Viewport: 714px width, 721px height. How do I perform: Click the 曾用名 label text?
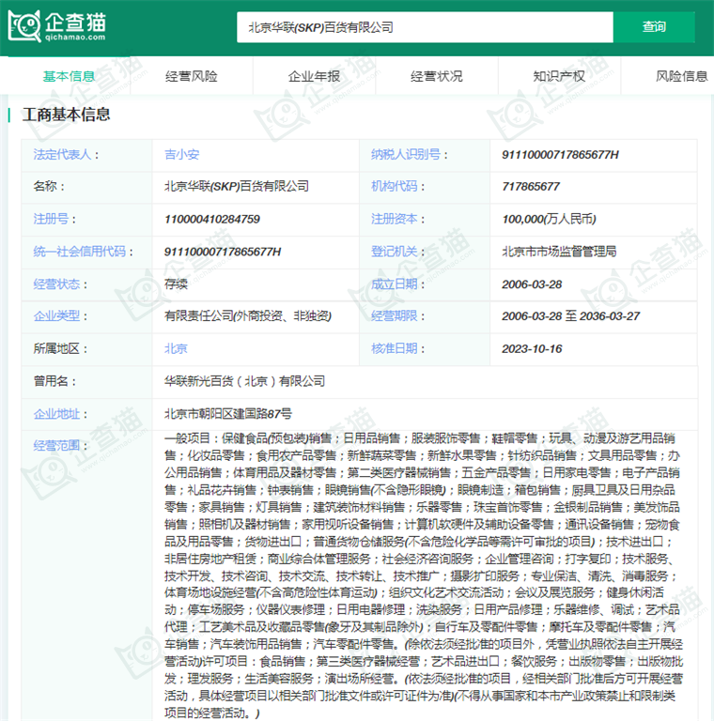[51, 381]
